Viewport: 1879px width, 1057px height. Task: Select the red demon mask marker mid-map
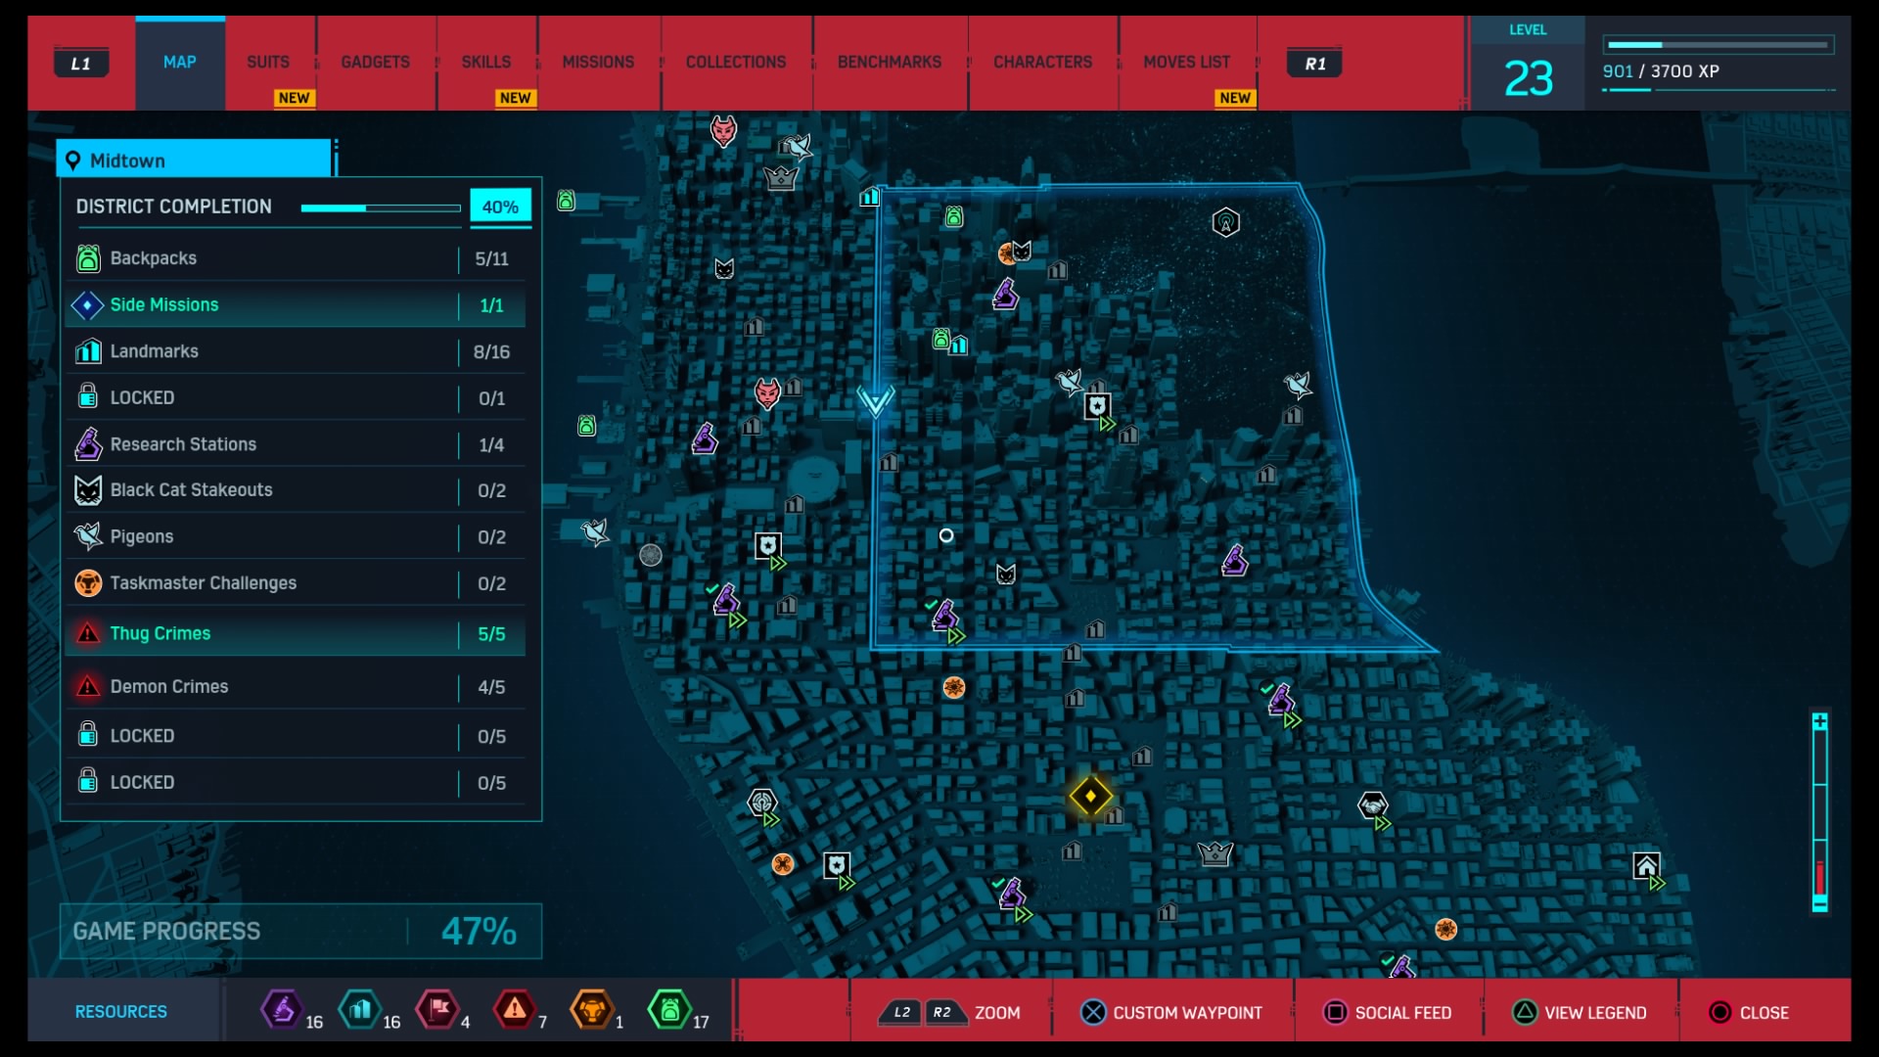tap(767, 393)
